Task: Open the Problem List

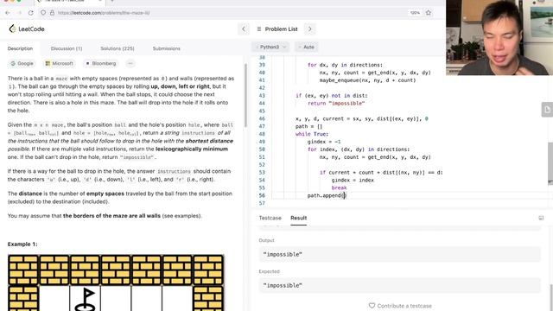Action: pyautogui.click(x=277, y=29)
